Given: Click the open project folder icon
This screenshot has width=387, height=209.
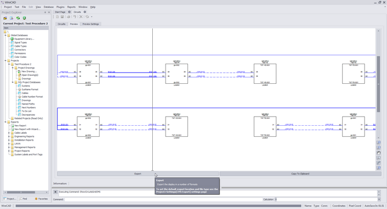Looking at the screenshot, I should [5, 18].
